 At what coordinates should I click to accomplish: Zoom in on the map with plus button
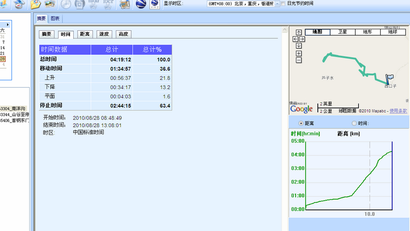[x=299, y=53]
